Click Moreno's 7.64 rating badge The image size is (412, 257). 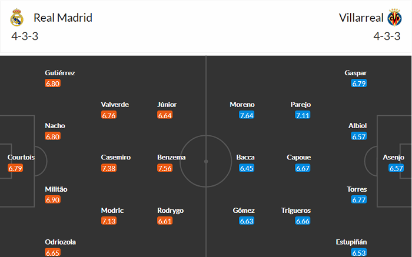[247, 115]
